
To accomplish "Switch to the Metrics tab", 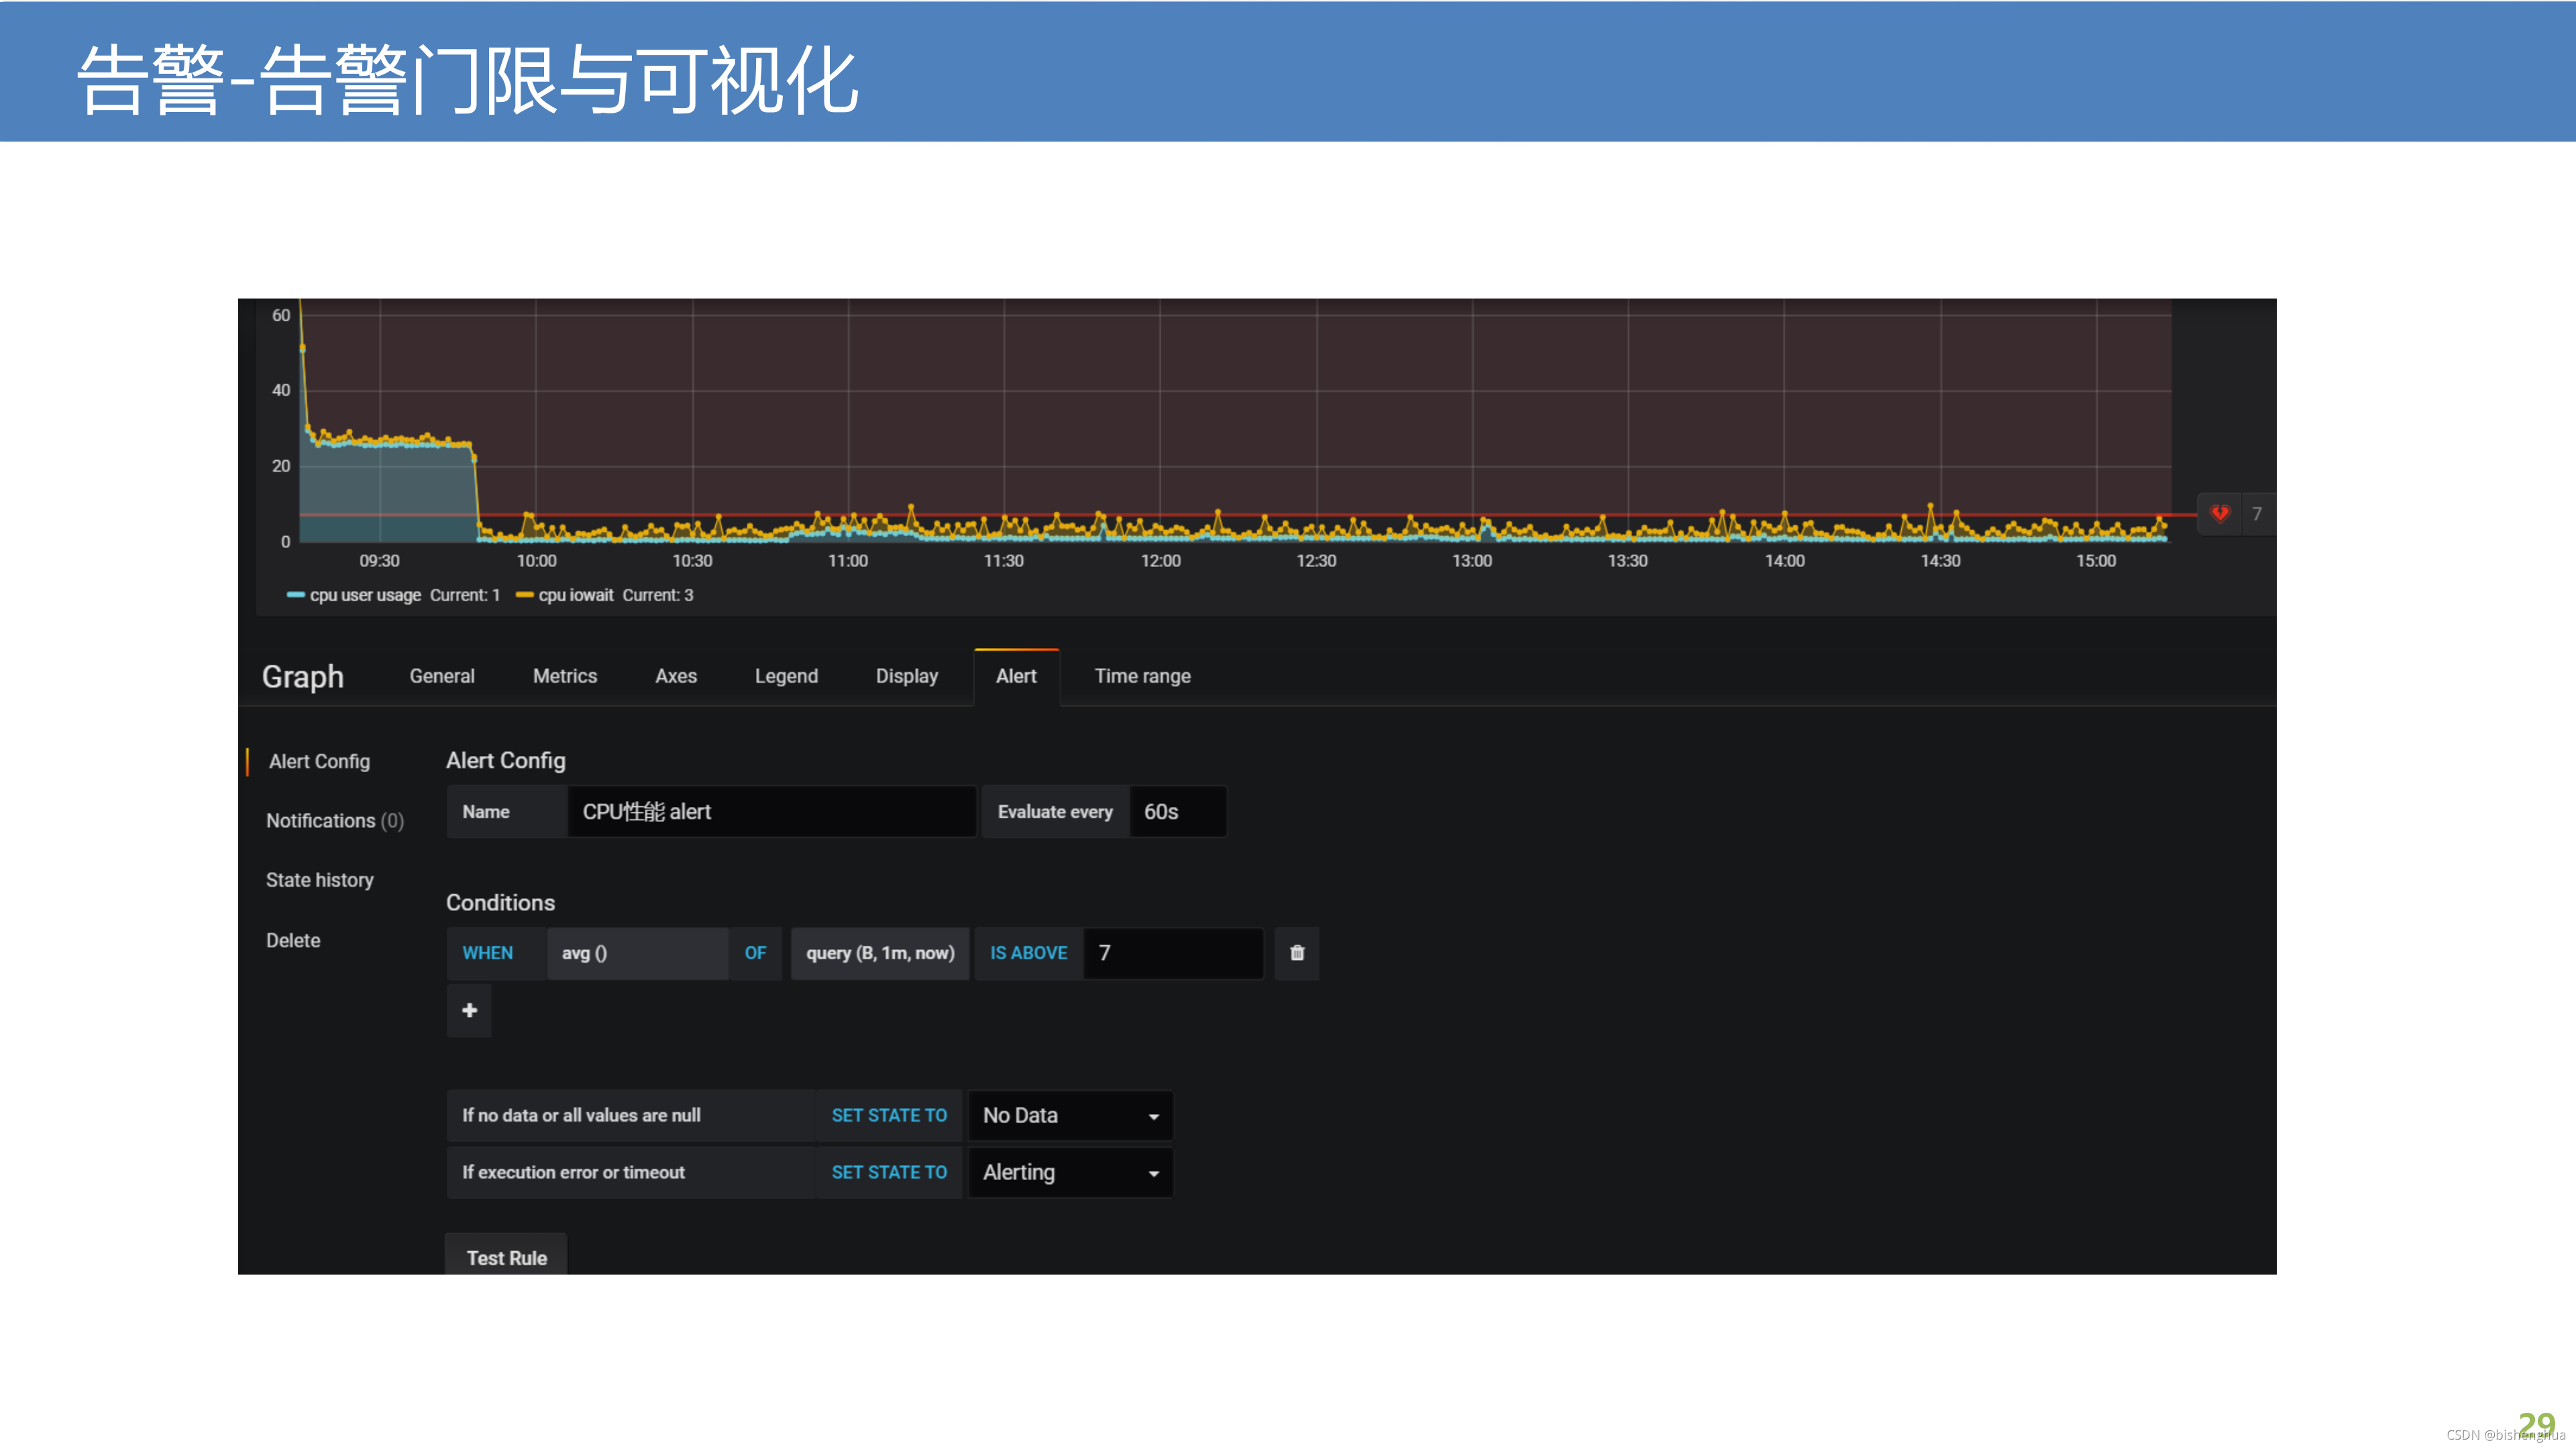I will tap(564, 676).
